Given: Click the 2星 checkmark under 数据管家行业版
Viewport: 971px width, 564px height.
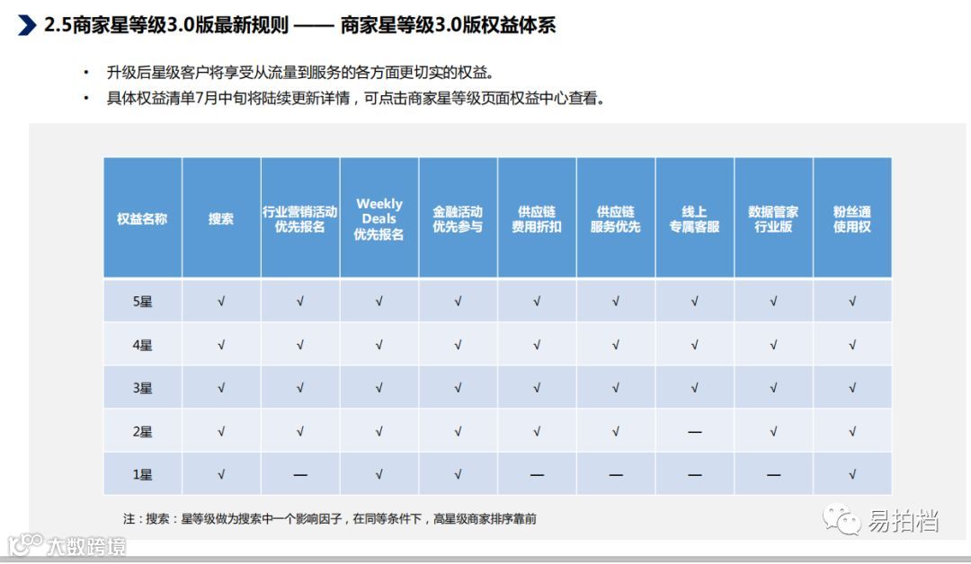Looking at the screenshot, I should pos(773,431).
